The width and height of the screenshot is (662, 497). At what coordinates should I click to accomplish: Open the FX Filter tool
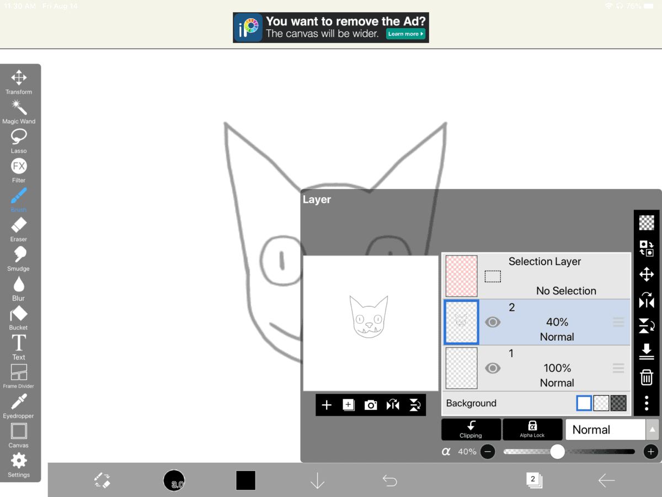click(x=18, y=166)
